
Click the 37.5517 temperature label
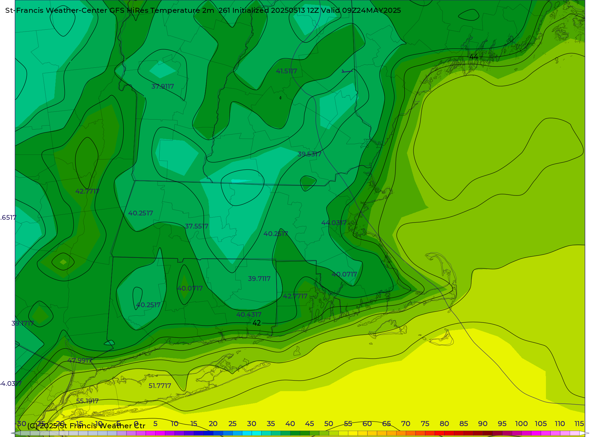point(197,226)
